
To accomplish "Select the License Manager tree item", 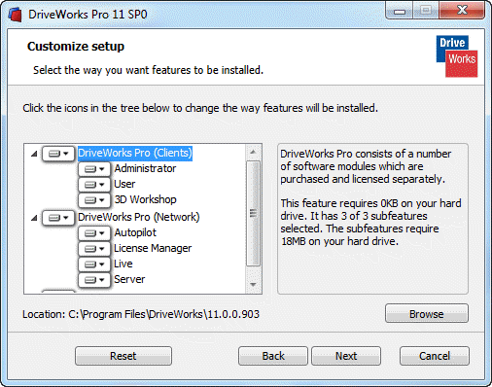I will coord(153,248).
